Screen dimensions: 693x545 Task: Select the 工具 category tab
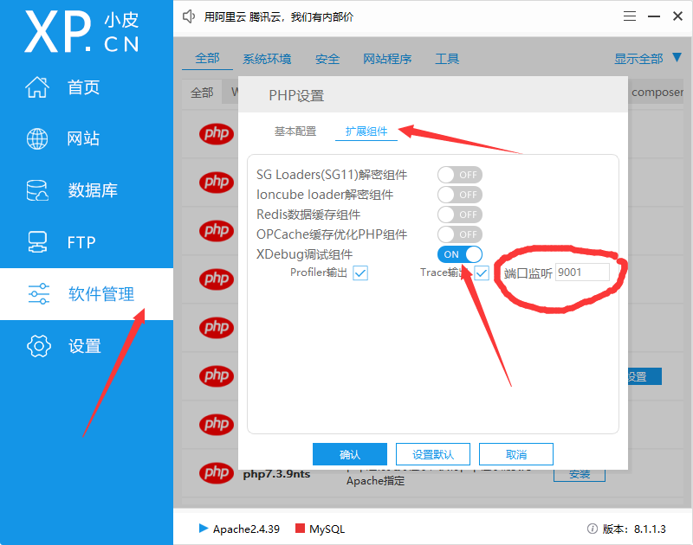coord(447,59)
